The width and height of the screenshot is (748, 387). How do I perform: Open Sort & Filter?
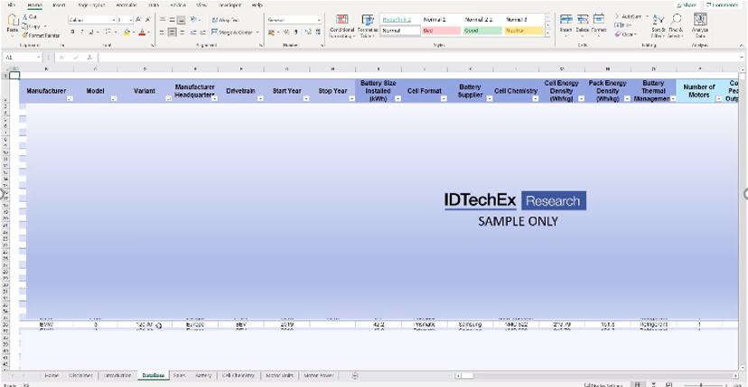659,26
